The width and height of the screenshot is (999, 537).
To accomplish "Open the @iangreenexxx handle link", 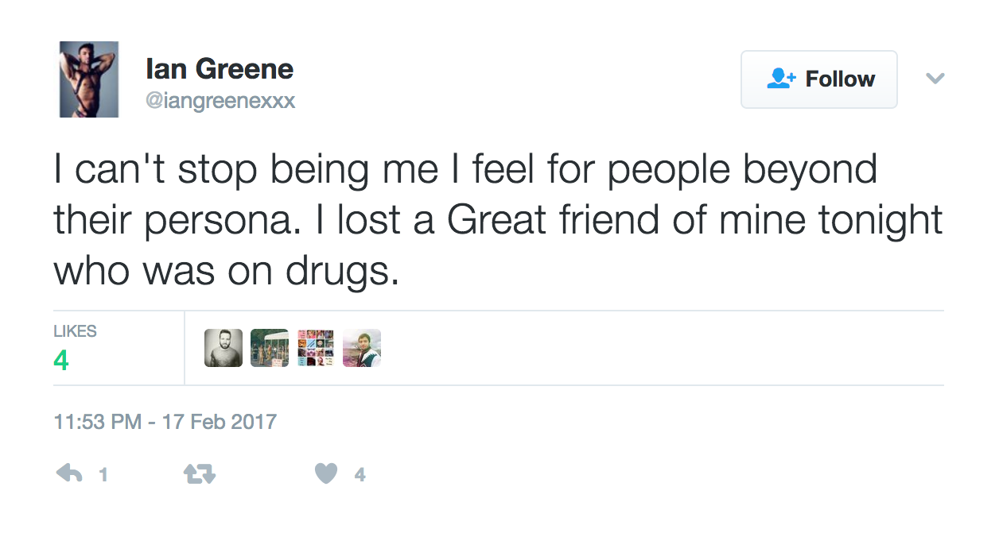I will point(221,101).
